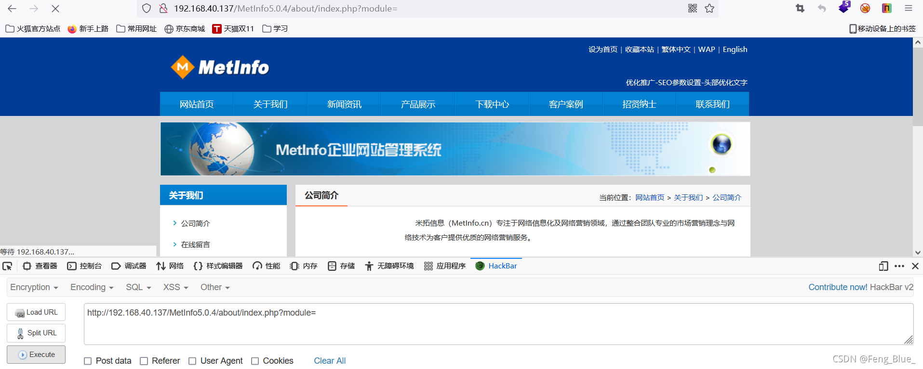Switch to the 应用程序 tab
923x369 pixels.
click(445, 266)
